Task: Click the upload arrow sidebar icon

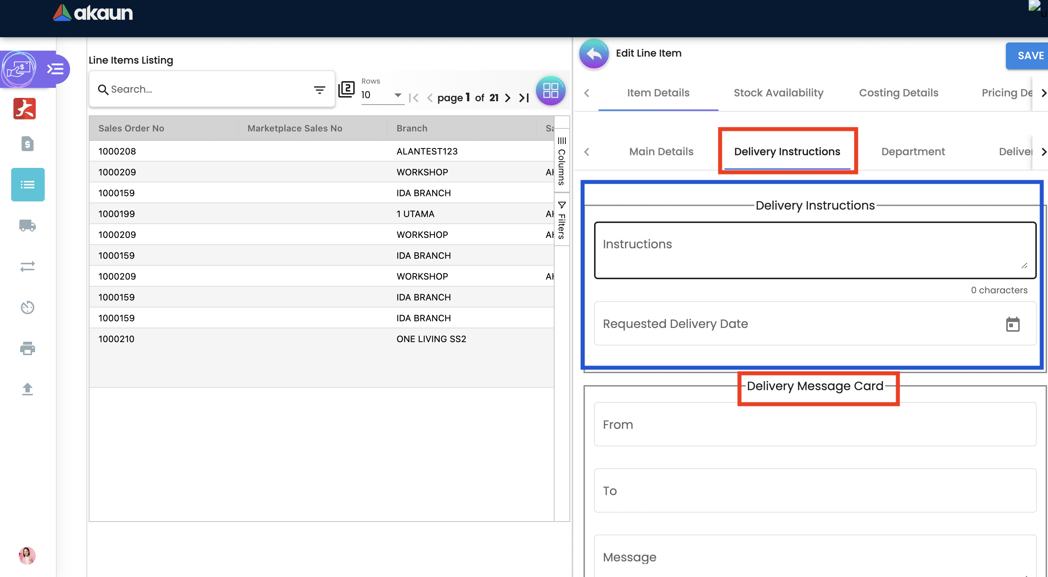Action: click(x=27, y=389)
